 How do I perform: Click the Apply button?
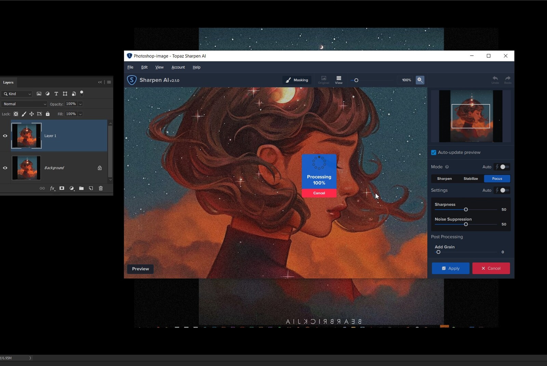coord(451,268)
